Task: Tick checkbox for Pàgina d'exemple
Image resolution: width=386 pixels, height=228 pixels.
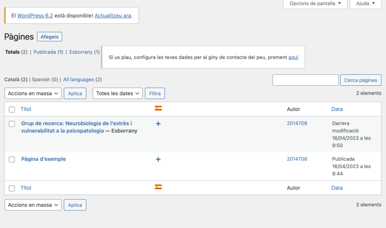Action: [x=12, y=160]
